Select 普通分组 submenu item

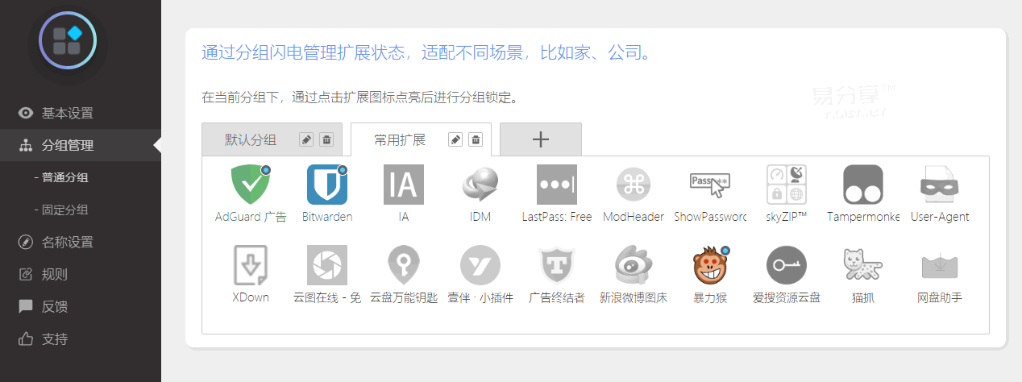pos(81,177)
